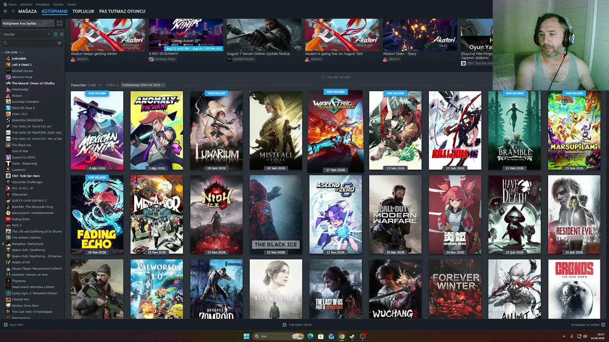The width and height of the screenshot is (609, 342).
Task: Open Mexican Ninja cover in Favoriler
Action: pyautogui.click(x=97, y=131)
